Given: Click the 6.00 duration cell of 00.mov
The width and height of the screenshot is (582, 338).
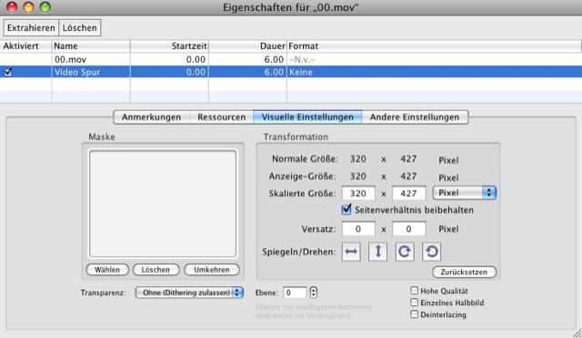Looking at the screenshot, I should click(274, 59).
